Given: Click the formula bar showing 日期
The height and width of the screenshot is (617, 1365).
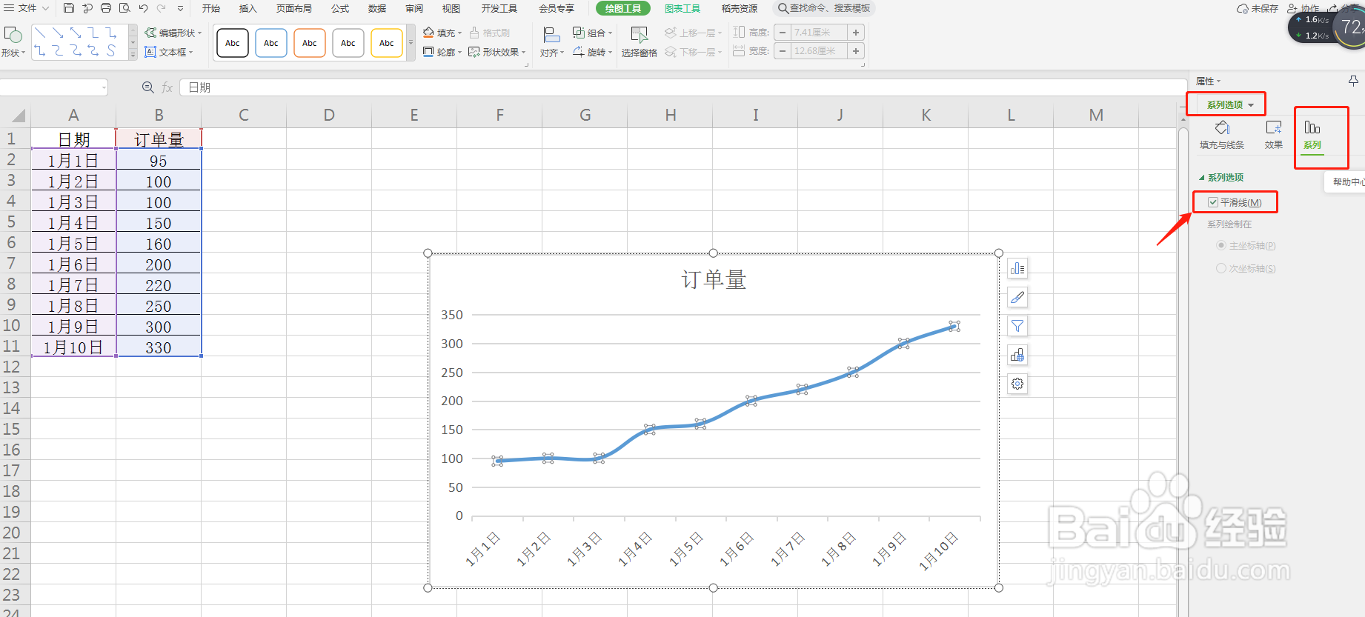Looking at the screenshot, I should click(682, 87).
